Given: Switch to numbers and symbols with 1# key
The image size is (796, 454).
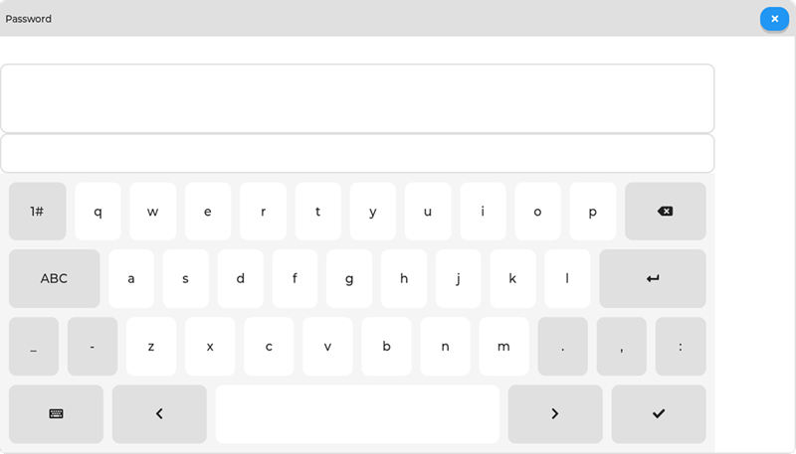Looking at the screenshot, I should (x=38, y=212).
